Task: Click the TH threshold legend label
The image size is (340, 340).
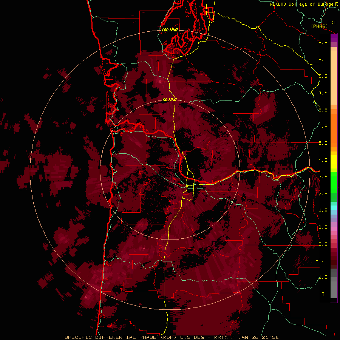Action: [x=325, y=294]
